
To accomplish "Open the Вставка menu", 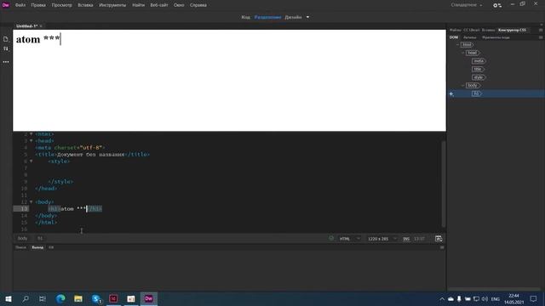I will (x=85, y=5).
